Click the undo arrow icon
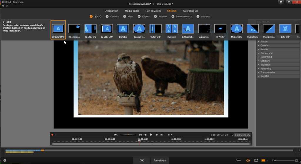The image size is (301, 164). (x=3, y=6)
